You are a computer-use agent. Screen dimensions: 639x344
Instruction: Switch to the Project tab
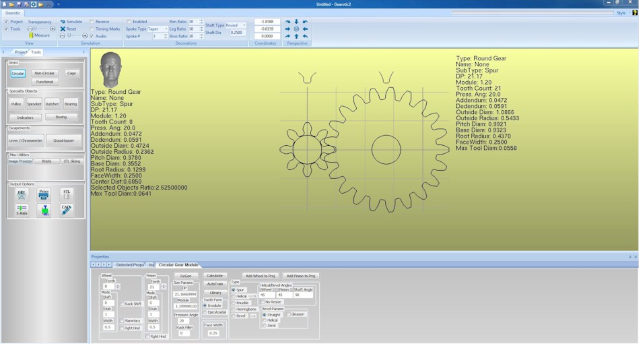point(20,52)
